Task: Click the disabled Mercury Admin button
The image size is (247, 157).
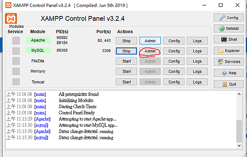Action: coord(150,71)
